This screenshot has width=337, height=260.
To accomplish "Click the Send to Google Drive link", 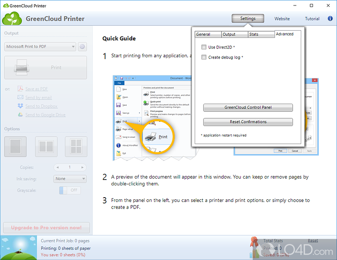I will tap(45, 115).
